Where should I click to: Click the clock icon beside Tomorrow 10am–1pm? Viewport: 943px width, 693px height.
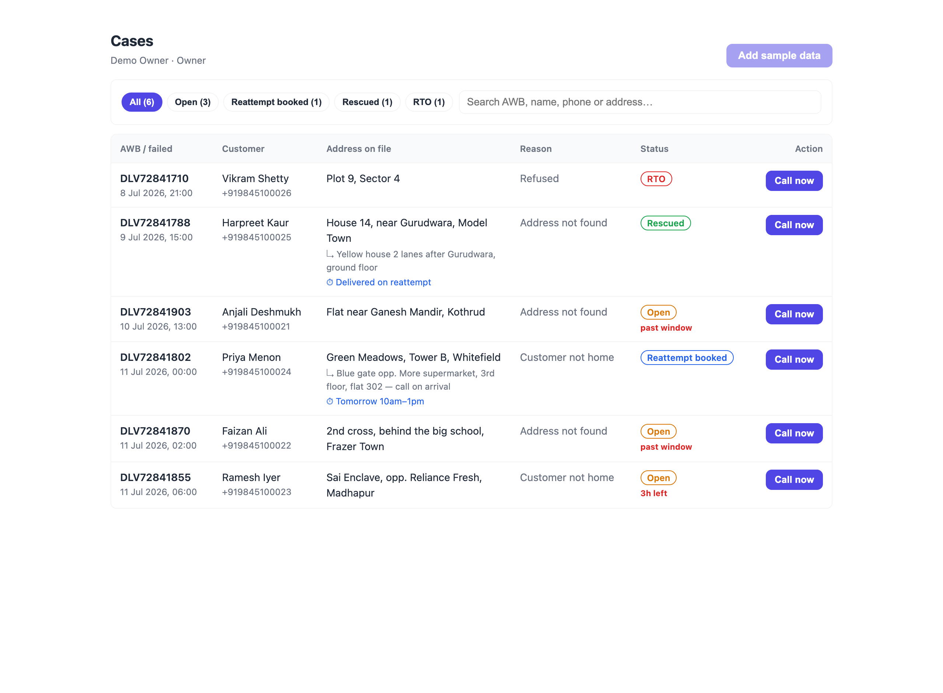click(330, 401)
